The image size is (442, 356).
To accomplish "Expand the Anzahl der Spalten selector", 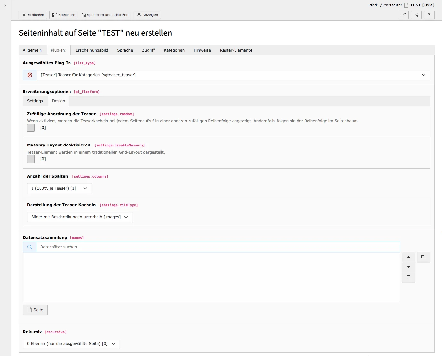I will (x=59, y=188).
